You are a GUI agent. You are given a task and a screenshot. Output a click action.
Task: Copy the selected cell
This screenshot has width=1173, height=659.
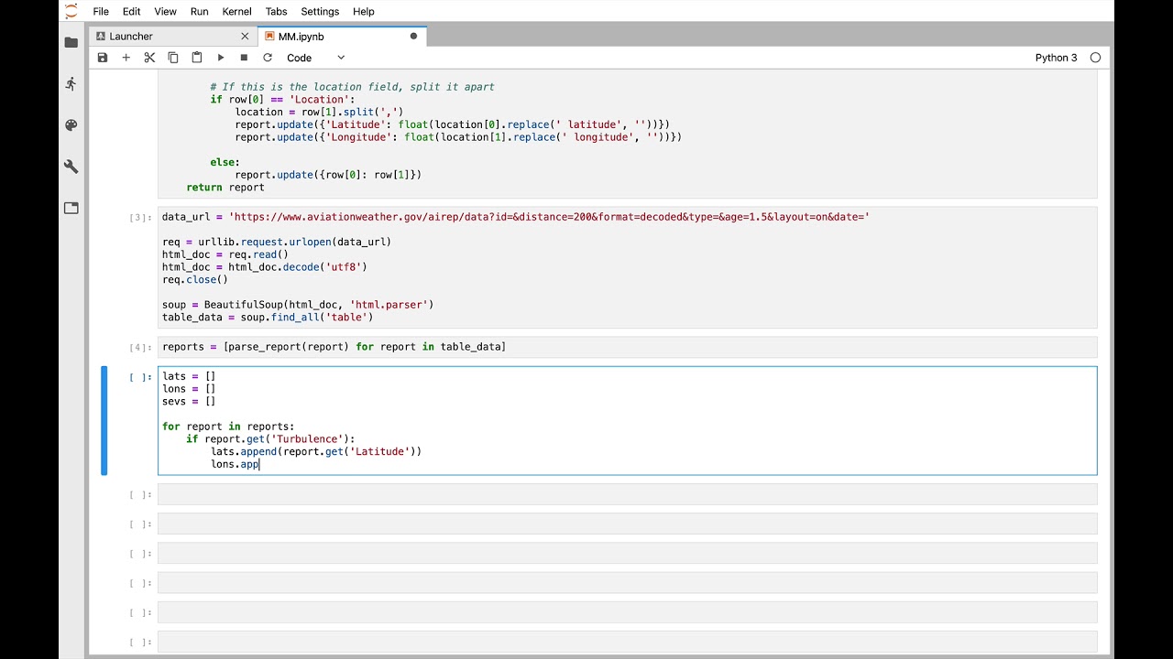pyautogui.click(x=173, y=58)
